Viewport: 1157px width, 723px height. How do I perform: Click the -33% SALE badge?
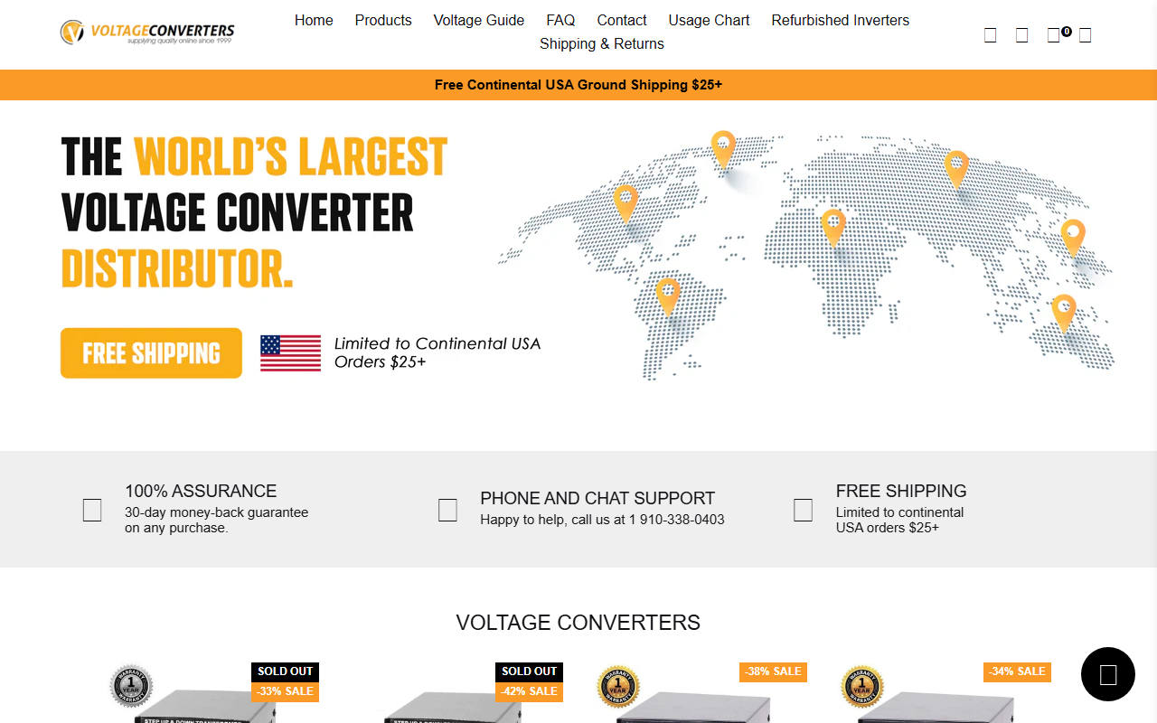click(x=285, y=691)
